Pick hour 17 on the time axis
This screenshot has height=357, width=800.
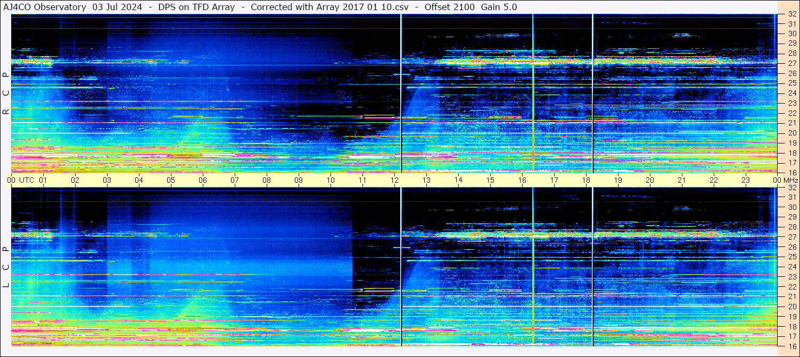[554, 180]
